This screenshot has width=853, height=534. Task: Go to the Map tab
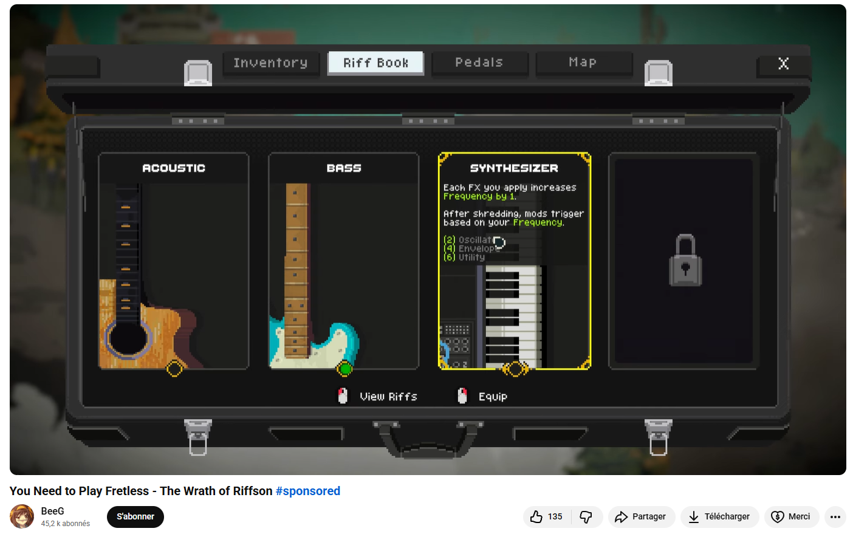(x=583, y=63)
